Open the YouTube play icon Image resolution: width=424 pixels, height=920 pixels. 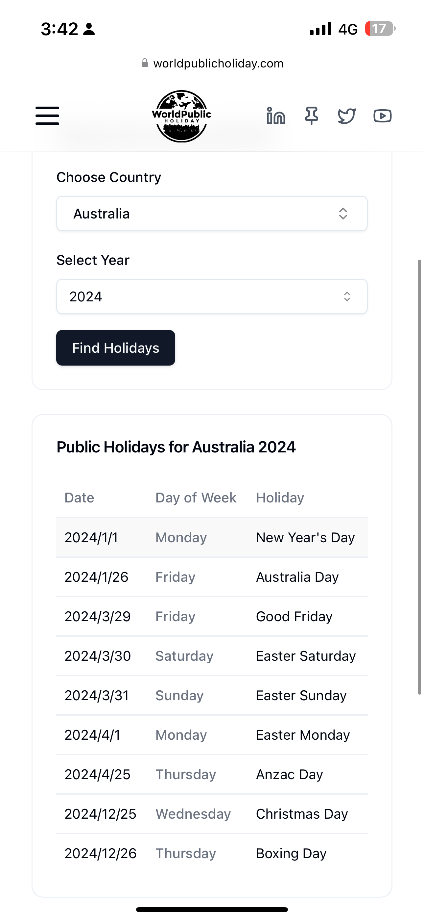pyautogui.click(x=382, y=116)
